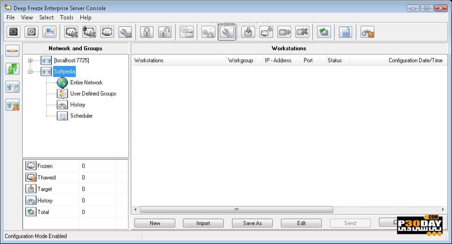Click the 'Configuration Mode Enabled' status text
This screenshot has width=452, height=244.
tap(36, 236)
